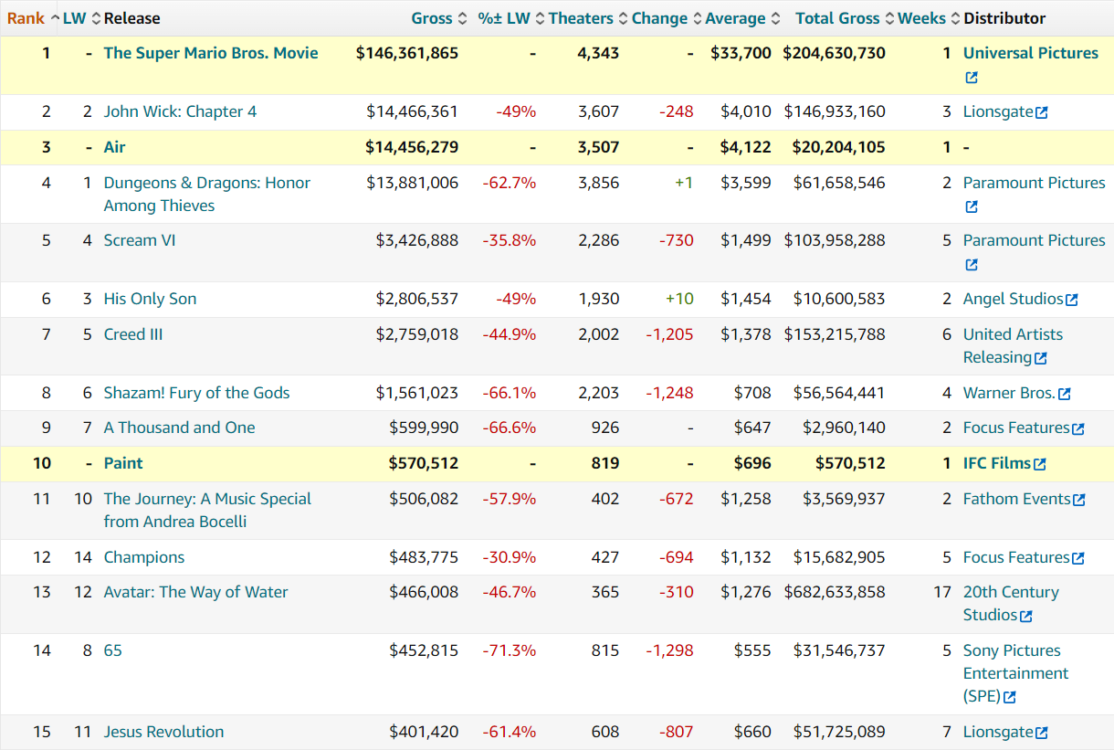Screen dimensions: 1114x750
Task: Click Universal Pictures distributor link
Action: pos(1031,53)
